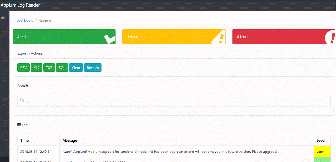Click the exclamation circle icon on Error card
The width and height of the screenshot is (336, 162).
tap(330, 37)
